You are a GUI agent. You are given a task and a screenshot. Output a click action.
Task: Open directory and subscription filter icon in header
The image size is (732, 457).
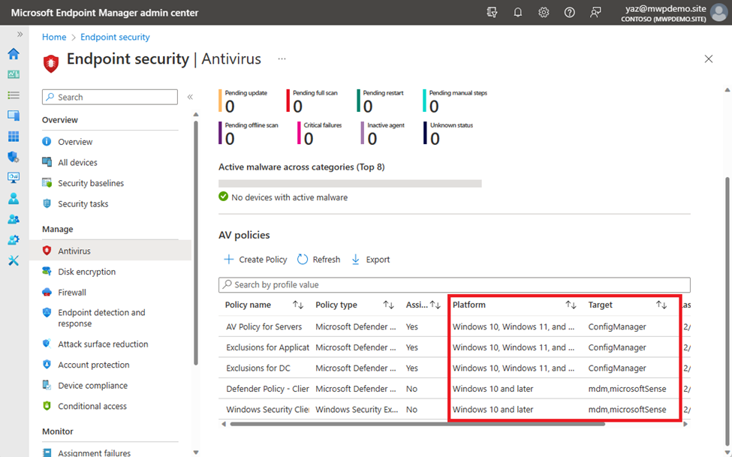[492, 13]
